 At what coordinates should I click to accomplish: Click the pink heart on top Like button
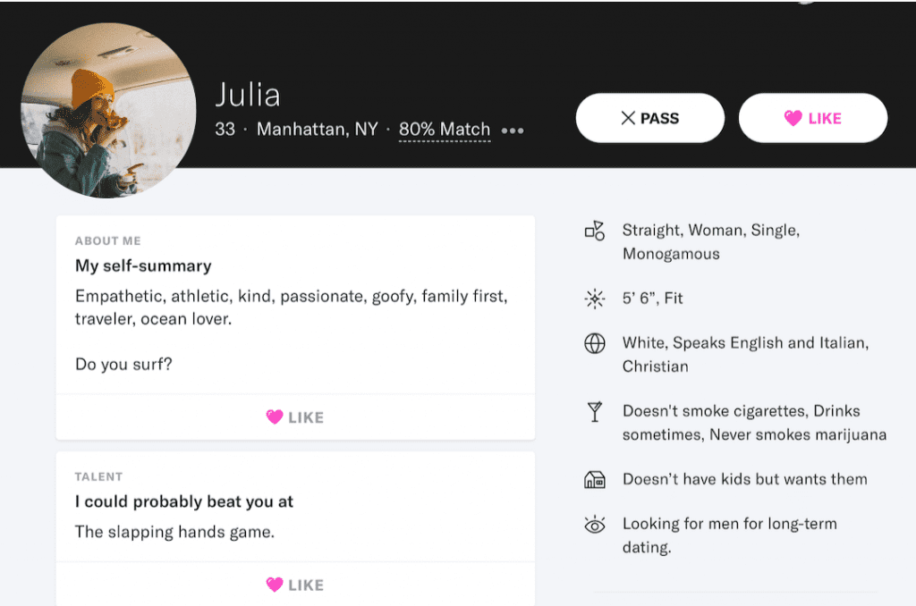click(x=793, y=118)
